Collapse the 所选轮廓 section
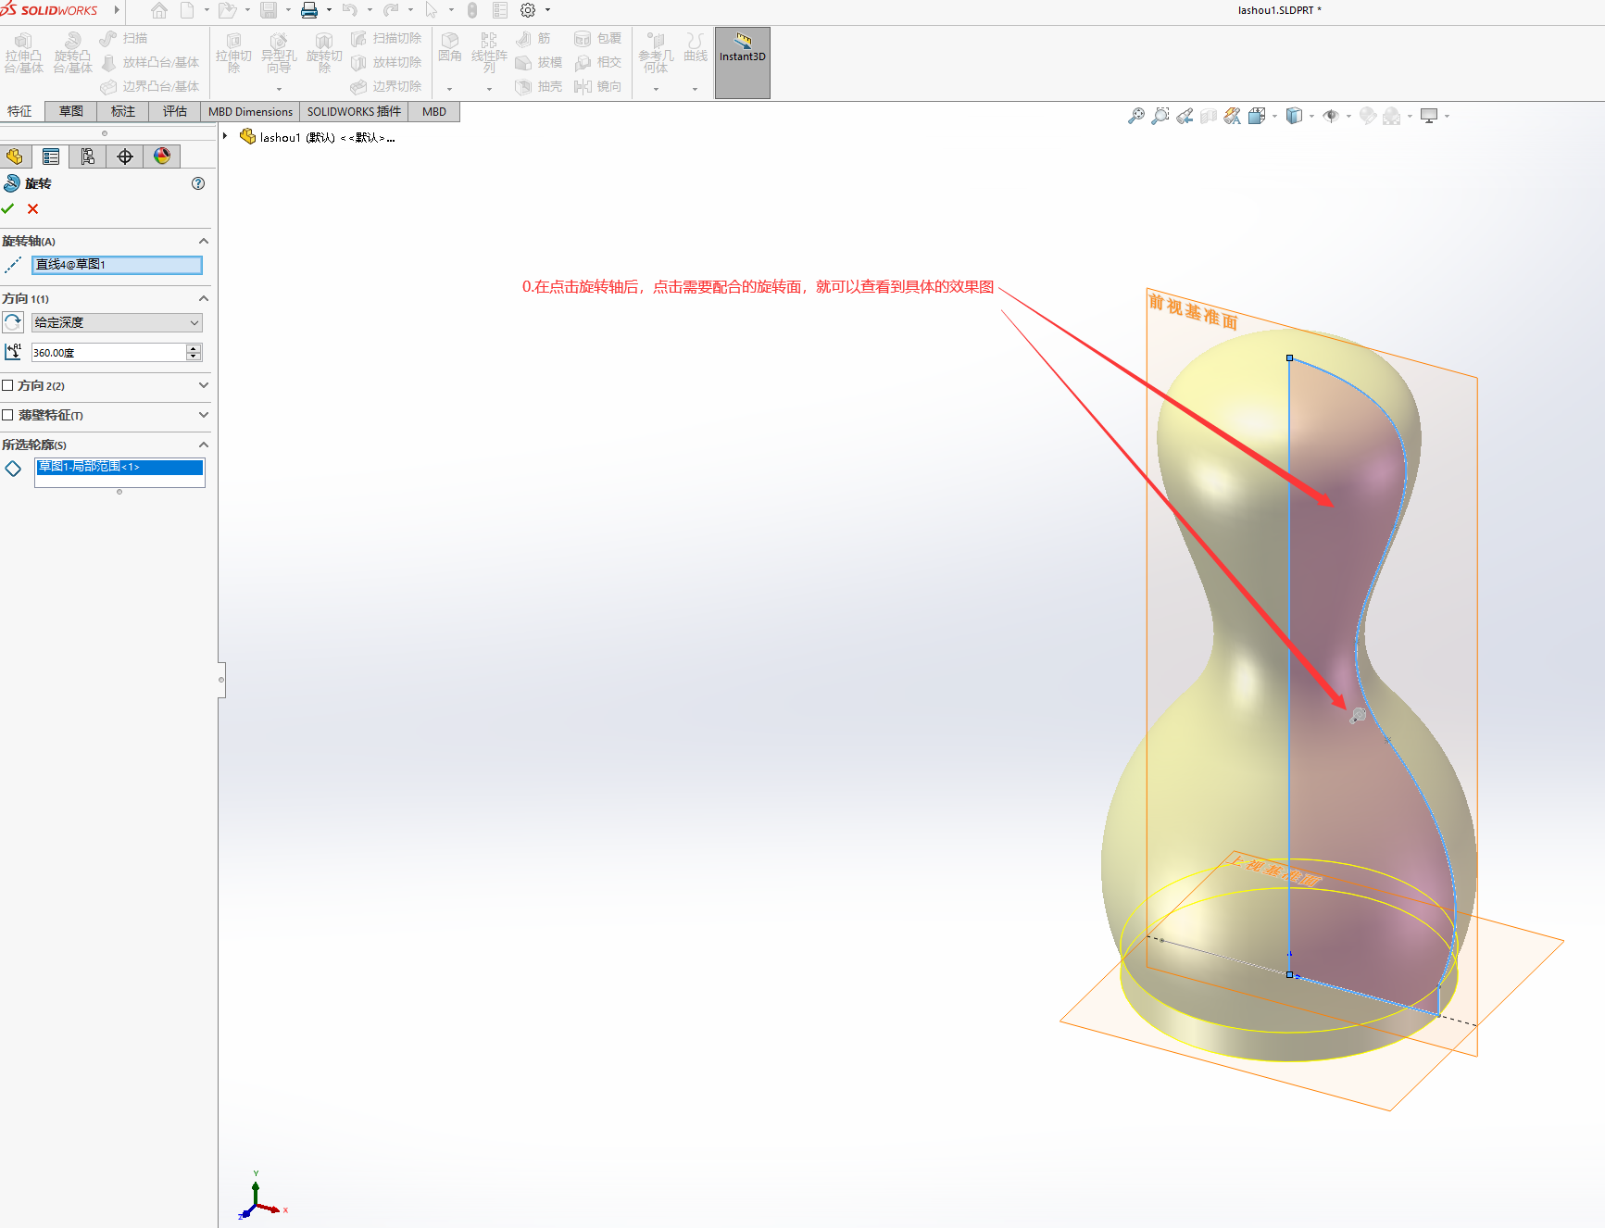1605x1228 pixels. click(204, 445)
